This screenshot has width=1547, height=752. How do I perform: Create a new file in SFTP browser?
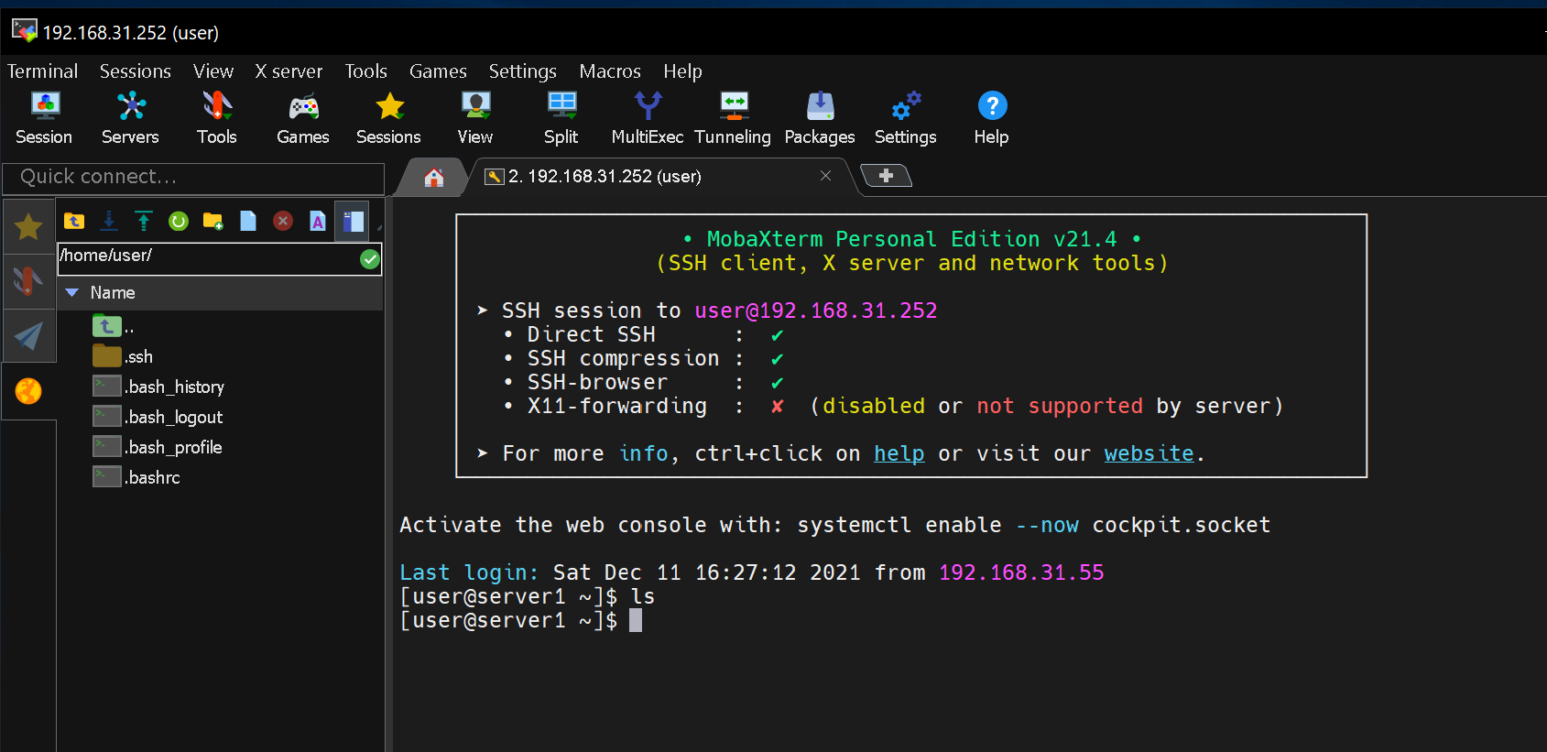pos(248,221)
